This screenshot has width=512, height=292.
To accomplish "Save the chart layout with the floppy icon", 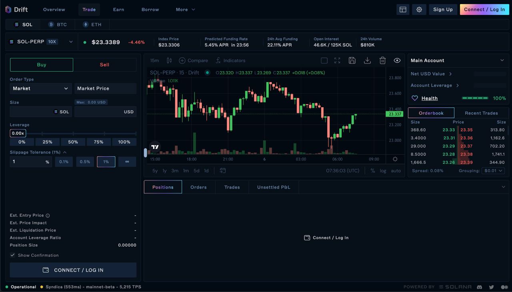I will [x=352, y=60].
